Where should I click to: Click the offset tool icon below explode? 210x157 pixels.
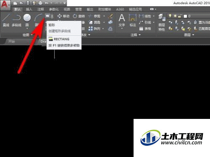(110, 29)
